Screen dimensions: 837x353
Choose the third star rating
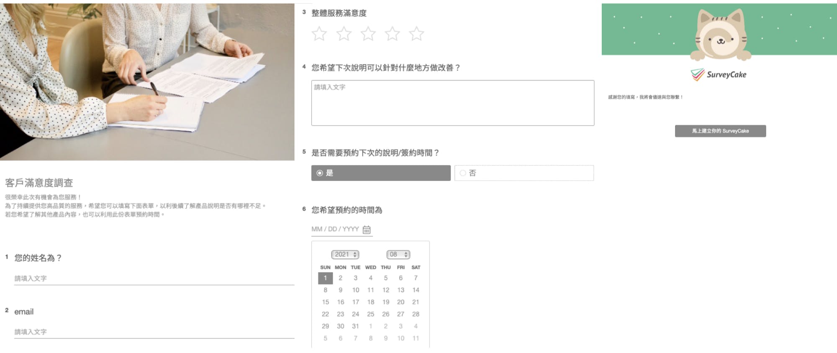368,34
